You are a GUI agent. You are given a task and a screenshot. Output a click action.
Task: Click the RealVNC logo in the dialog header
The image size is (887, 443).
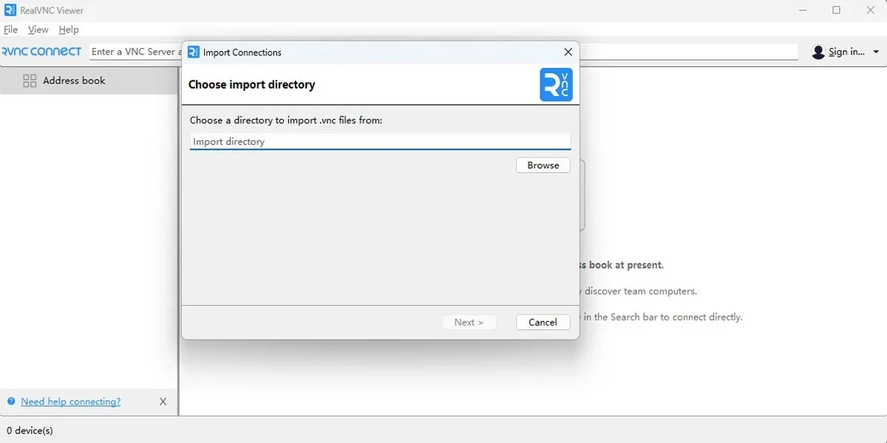[557, 85]
